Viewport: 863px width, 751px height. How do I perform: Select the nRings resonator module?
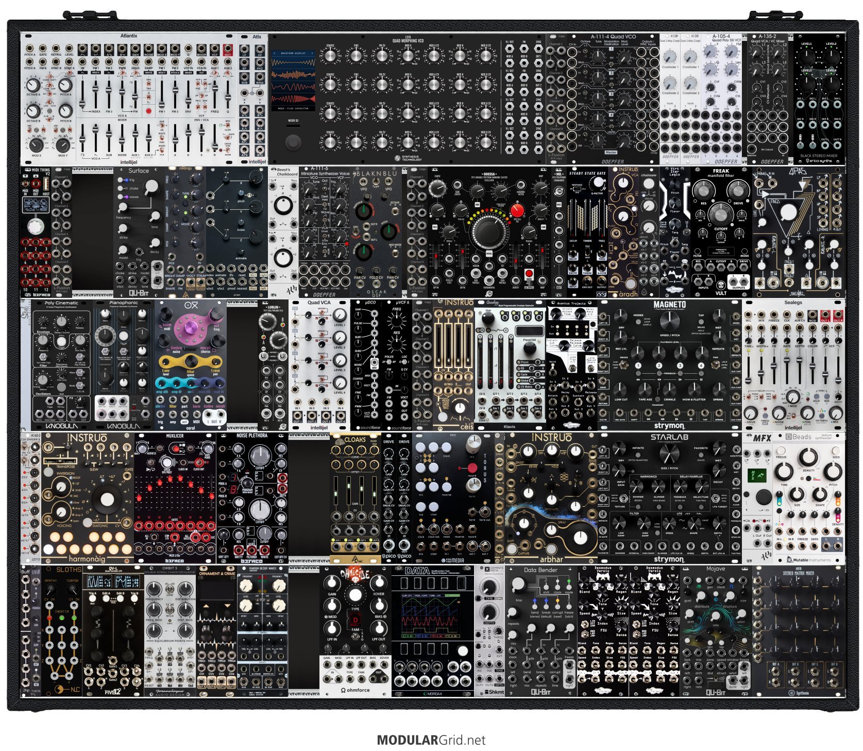pos(185,231)
